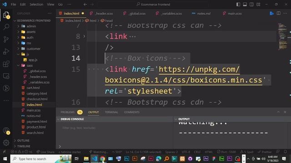
Task: Open the Source Control view
Action: tap(6, 39)
